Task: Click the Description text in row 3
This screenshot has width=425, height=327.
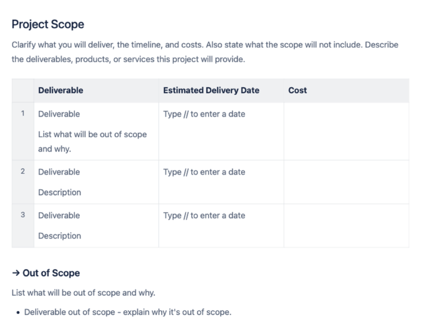Action: coord(59,236)
